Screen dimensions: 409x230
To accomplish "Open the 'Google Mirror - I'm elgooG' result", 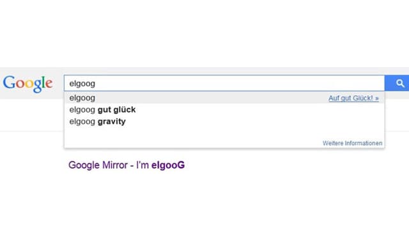I will [x=127, y=165].
